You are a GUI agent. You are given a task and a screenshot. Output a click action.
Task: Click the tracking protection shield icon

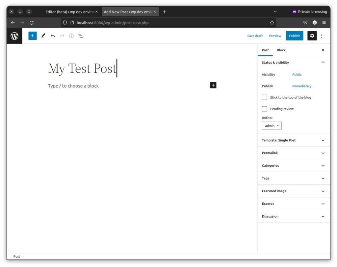pyautogui.click(x=65, y=23)
